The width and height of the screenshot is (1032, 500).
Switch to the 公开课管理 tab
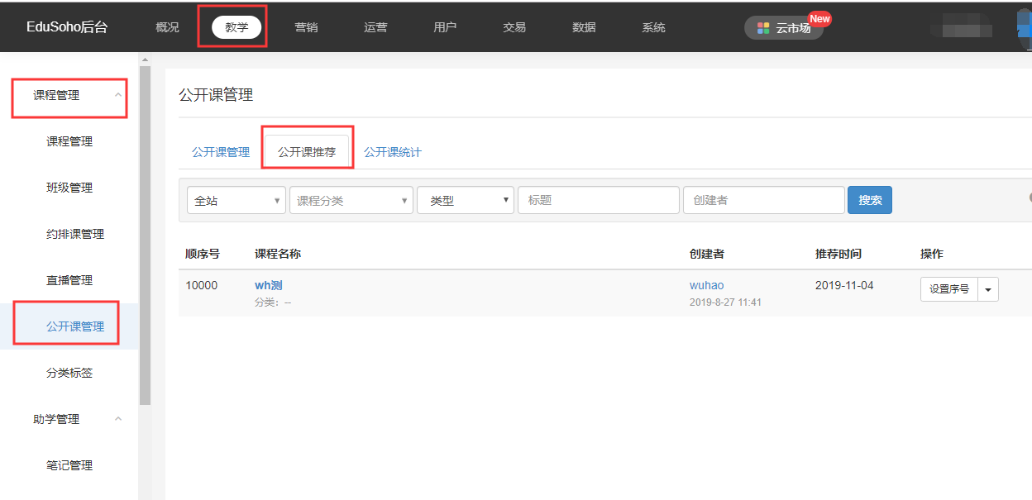click(221, 152)
